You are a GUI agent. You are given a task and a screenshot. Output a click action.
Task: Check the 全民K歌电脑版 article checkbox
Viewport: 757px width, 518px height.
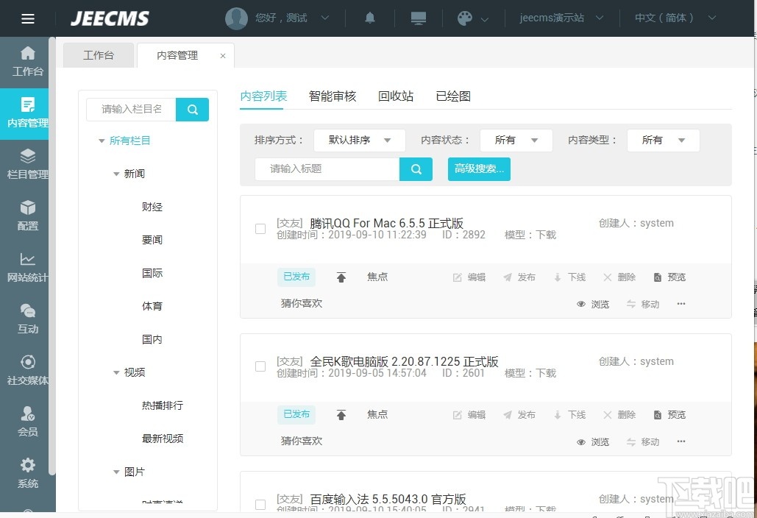(260, 366)
